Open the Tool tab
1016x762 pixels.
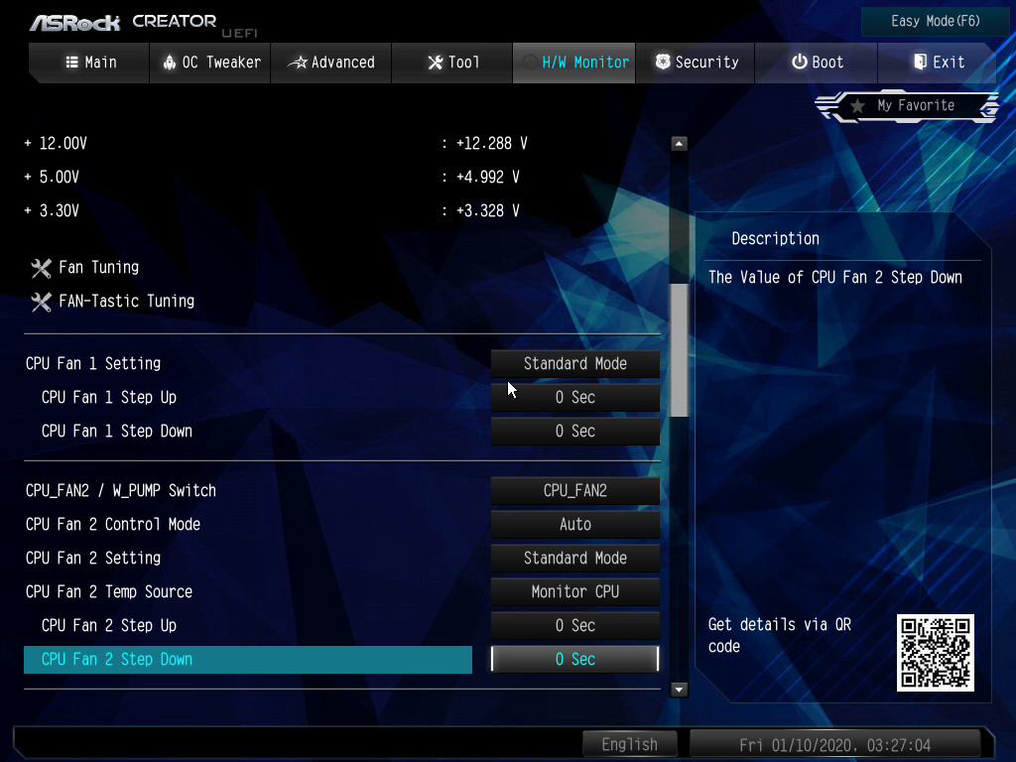pos(453,63)
